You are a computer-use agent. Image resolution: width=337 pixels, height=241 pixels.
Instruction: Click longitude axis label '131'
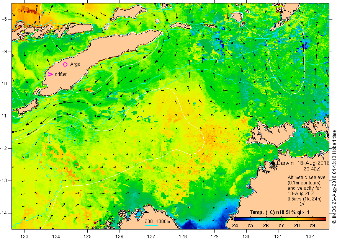(x=278, y=237)
